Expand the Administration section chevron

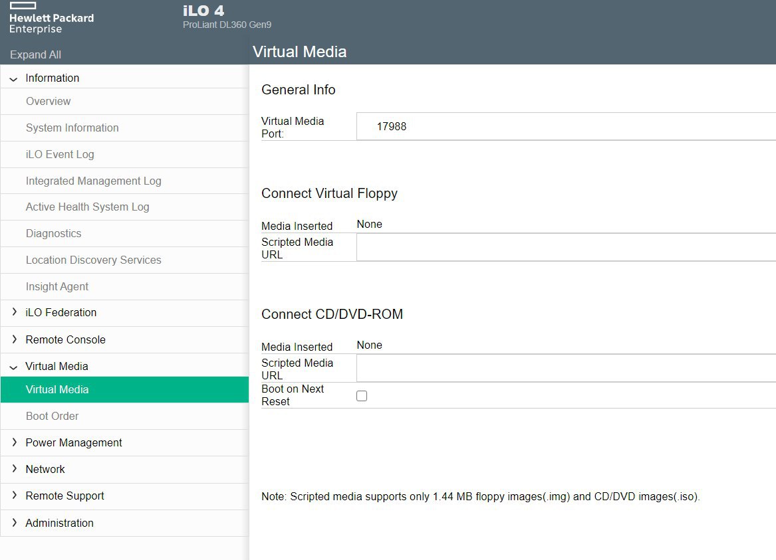14,522
